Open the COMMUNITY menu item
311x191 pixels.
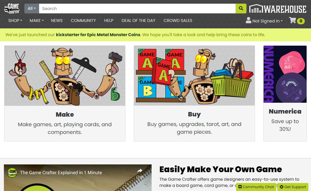(83, 20)
